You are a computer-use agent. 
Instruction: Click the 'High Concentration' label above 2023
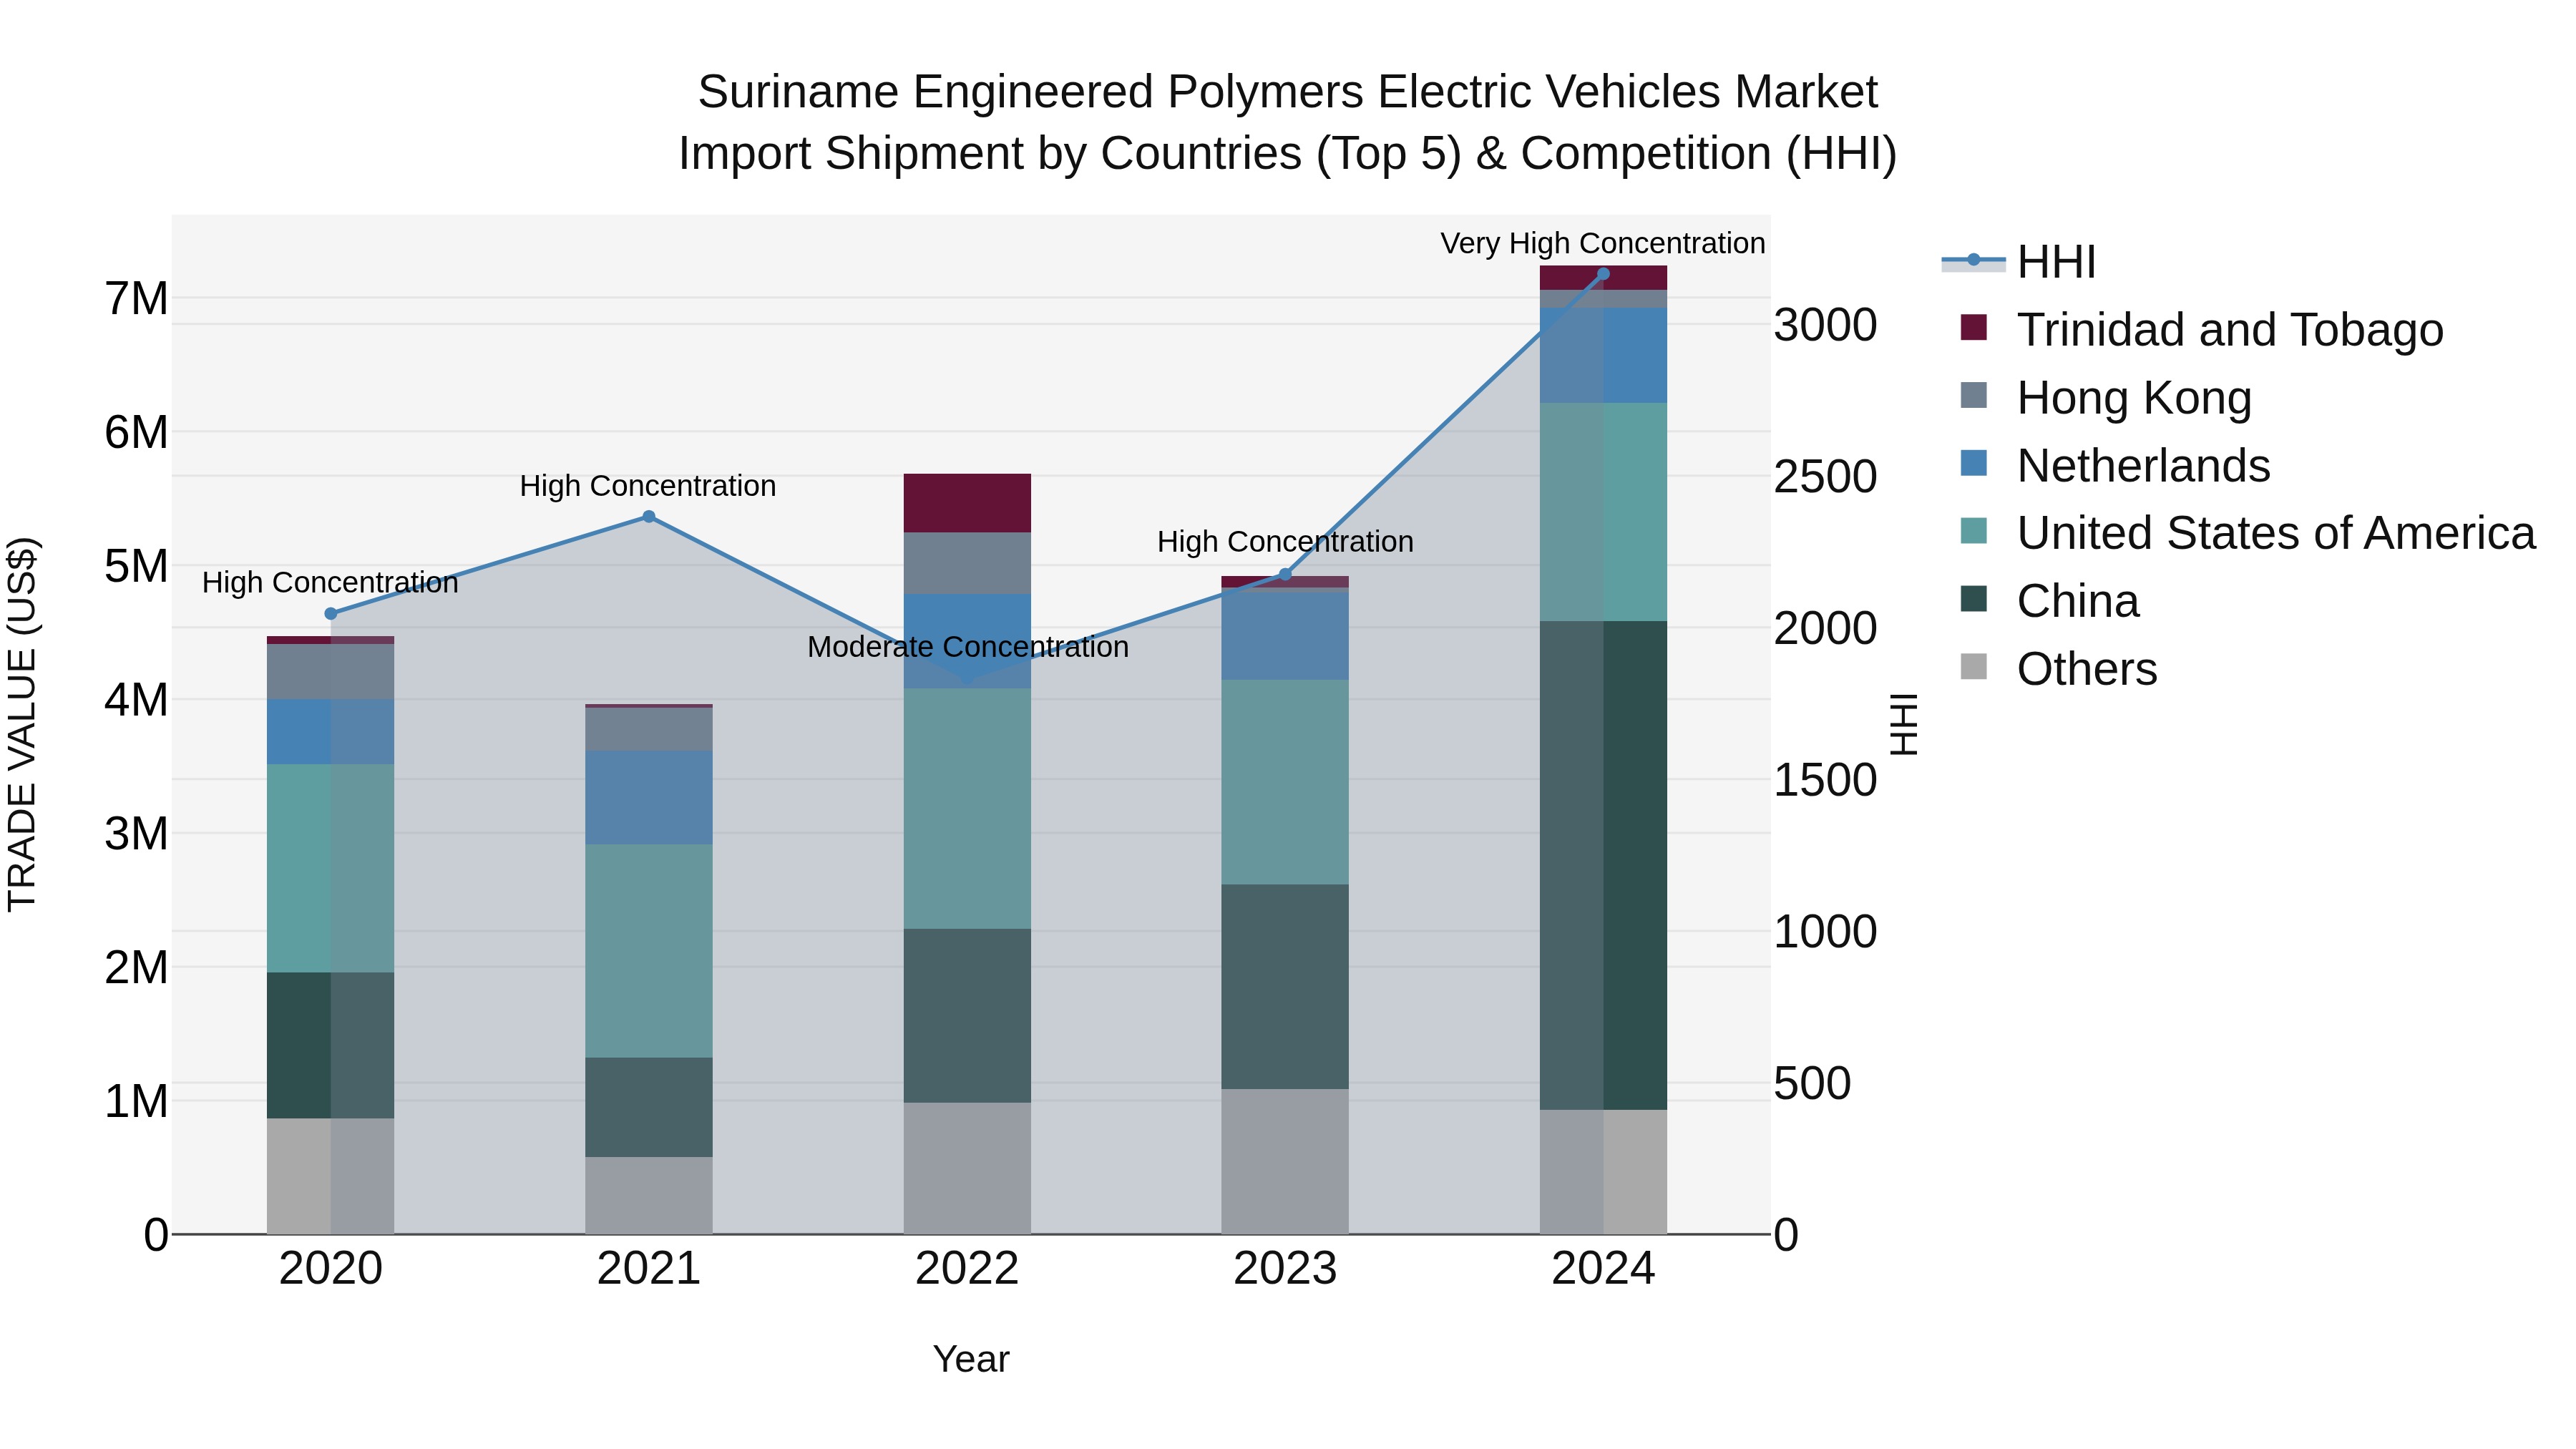1286,542
